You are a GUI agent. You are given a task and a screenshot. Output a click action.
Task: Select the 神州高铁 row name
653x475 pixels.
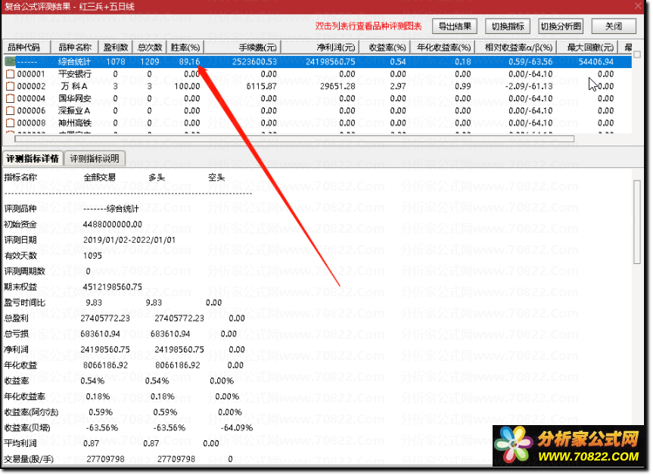tap(75, 123)
